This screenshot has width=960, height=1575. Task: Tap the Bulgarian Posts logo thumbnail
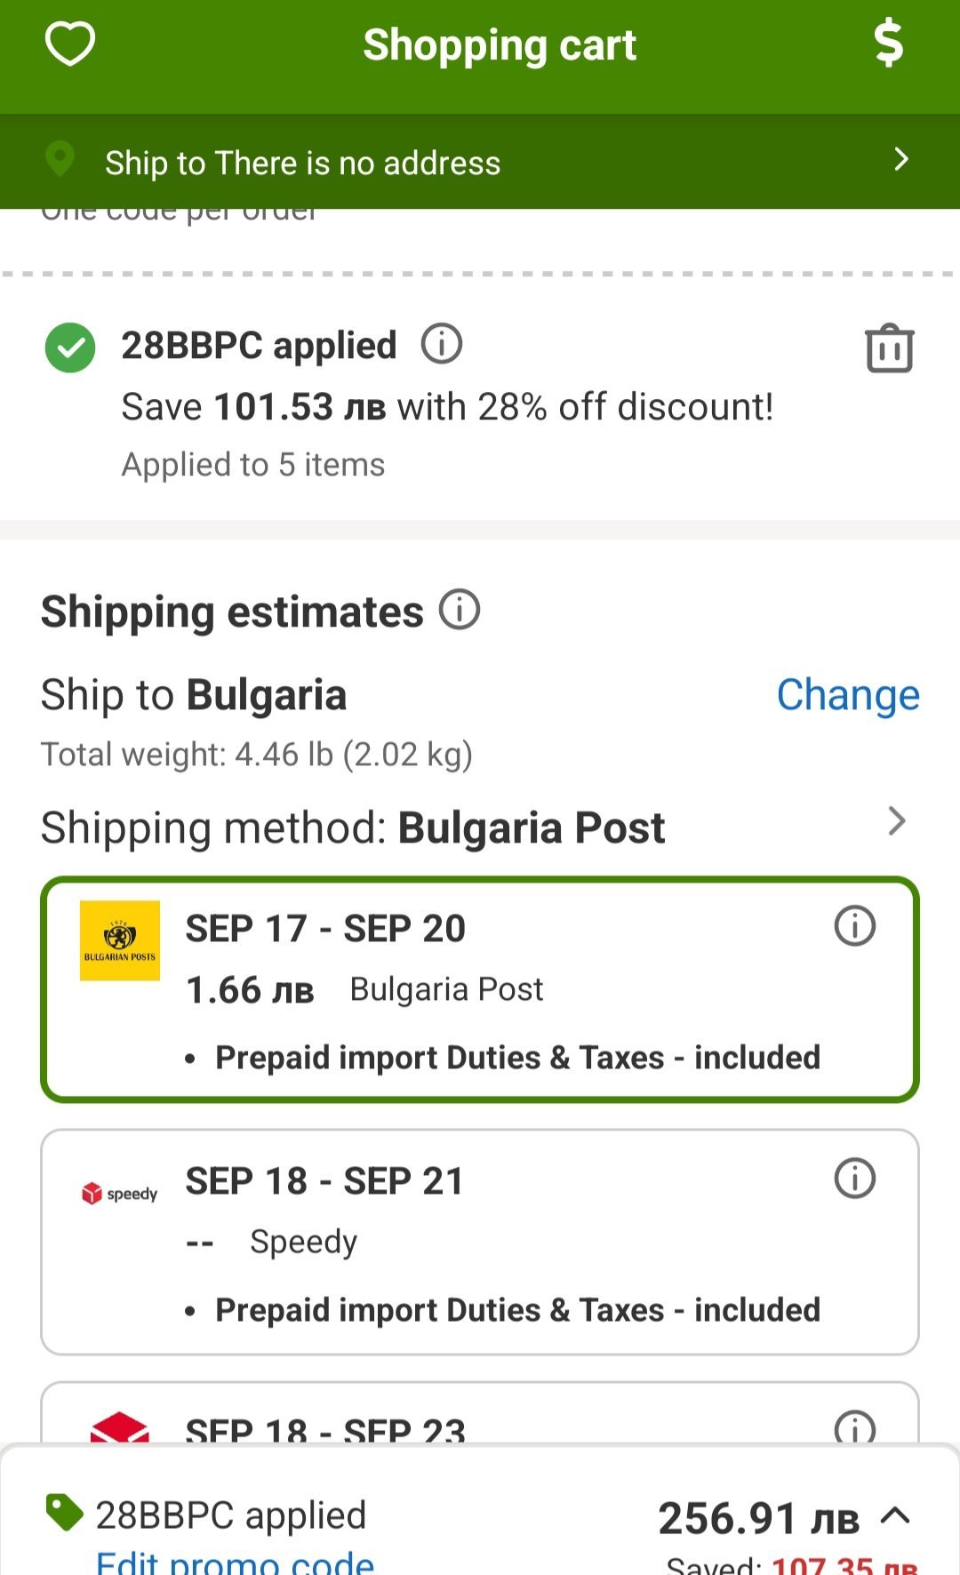coord(120,940)
